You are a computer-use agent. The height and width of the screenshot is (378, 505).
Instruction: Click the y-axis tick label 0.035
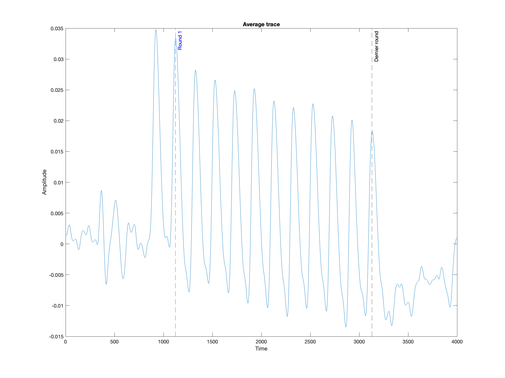(x=57, y=29)
